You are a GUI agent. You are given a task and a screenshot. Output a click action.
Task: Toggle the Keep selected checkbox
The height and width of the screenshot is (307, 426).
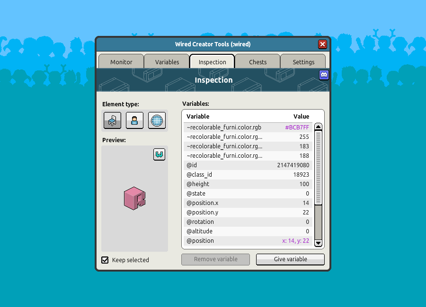pos(105,260)
